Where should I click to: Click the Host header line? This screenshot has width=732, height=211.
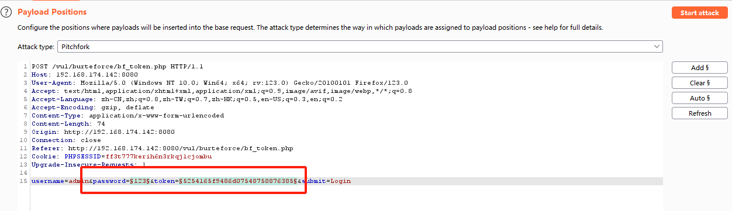coord(84,75)
